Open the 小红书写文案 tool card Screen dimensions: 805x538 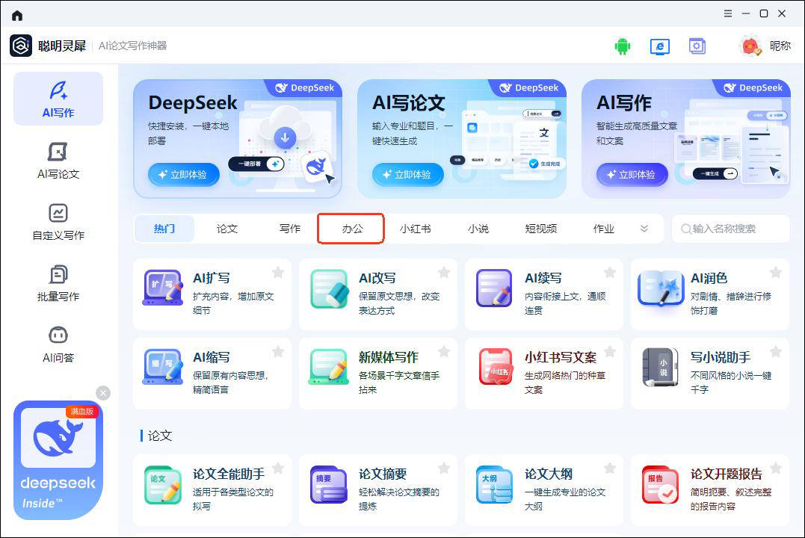click(543, 373)
